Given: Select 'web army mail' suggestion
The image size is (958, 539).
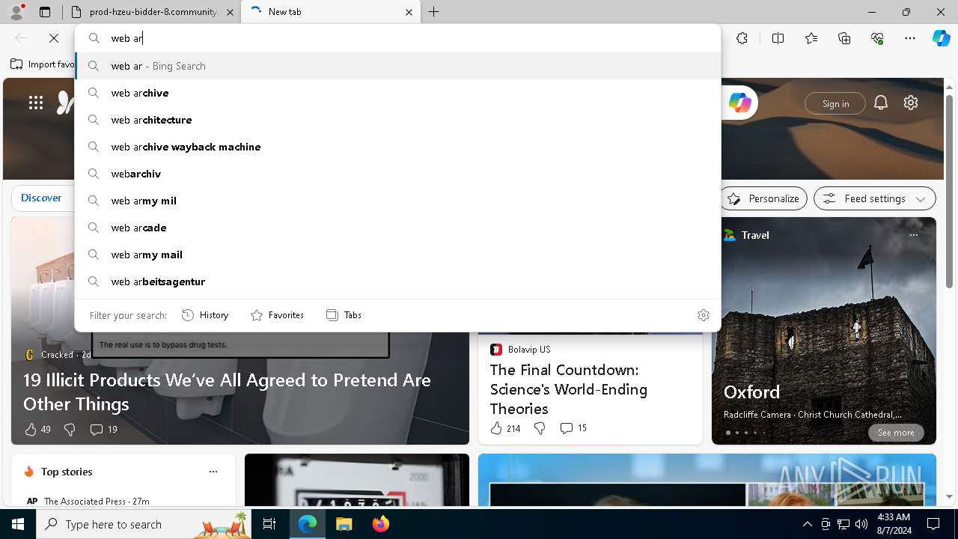Looking at the screenshot, I should pyautogui.click(x=397, y=255).
